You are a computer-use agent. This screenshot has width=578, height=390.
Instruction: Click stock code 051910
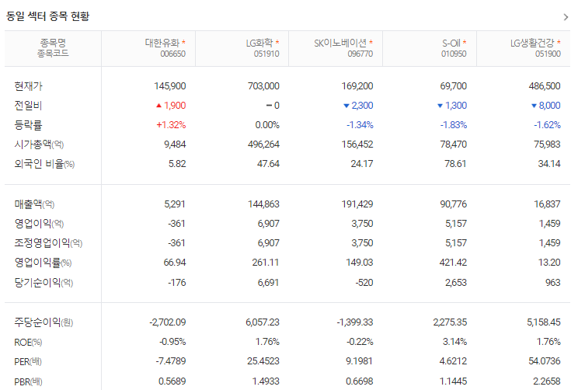[266, 54]
